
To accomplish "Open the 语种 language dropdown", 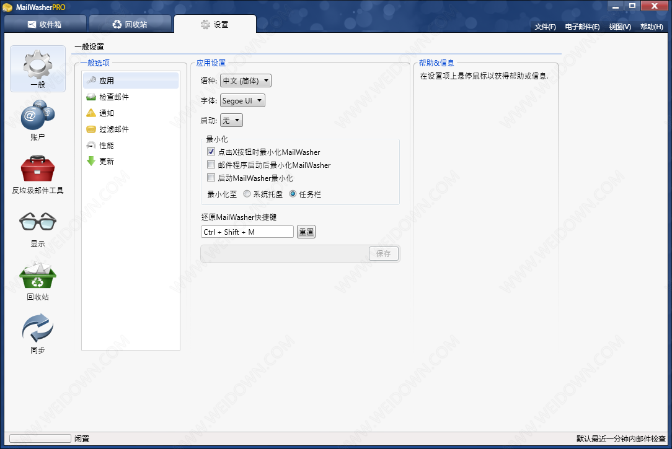I will 245,81.
